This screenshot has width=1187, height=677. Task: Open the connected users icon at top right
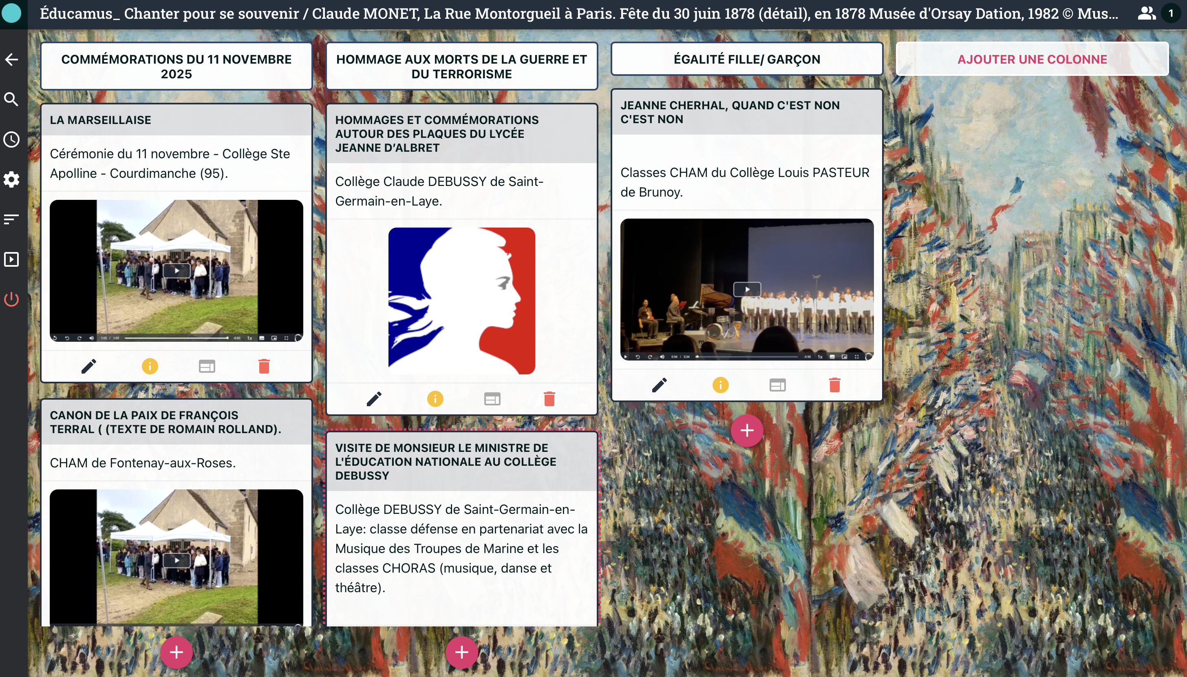pos(1146,13)
